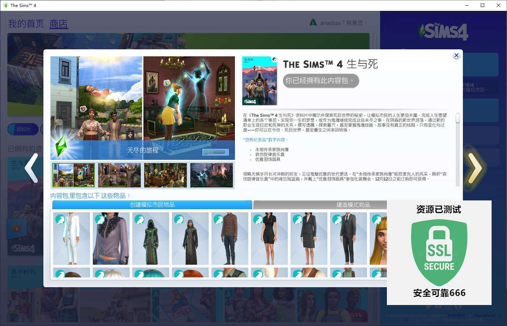The height and width of the screenshot is (326, 507).
Task: Click the 已拥有的资 section label behind the dialog
Action: (25, 149)
